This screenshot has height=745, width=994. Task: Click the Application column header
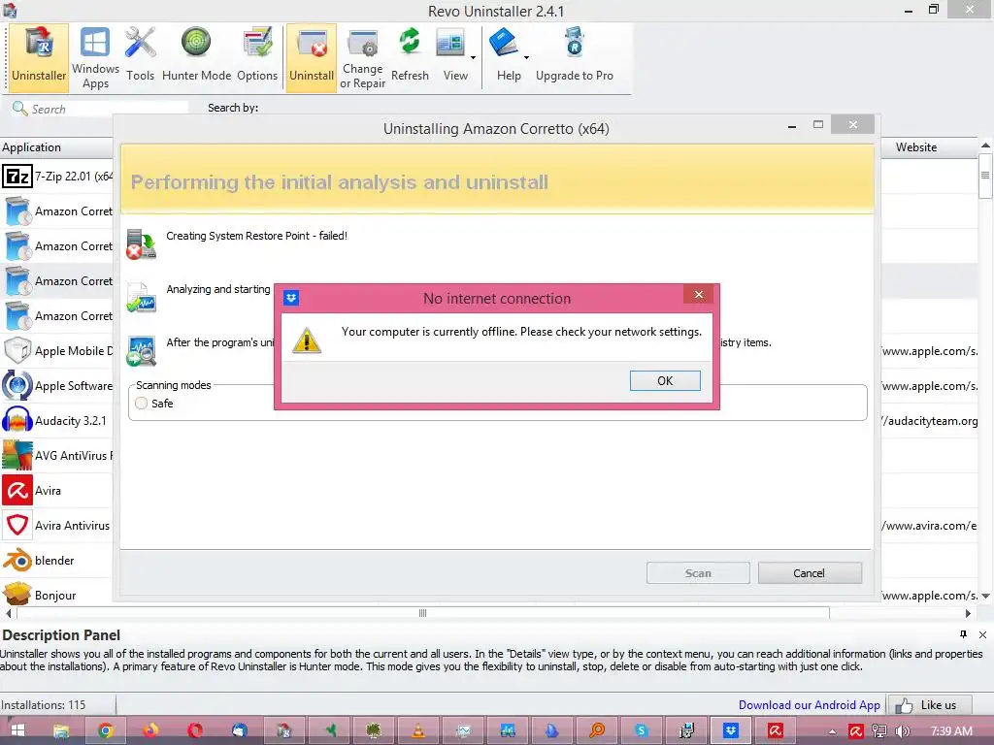coord(56,147)
